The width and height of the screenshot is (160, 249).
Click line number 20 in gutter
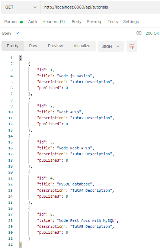(10, 172)
